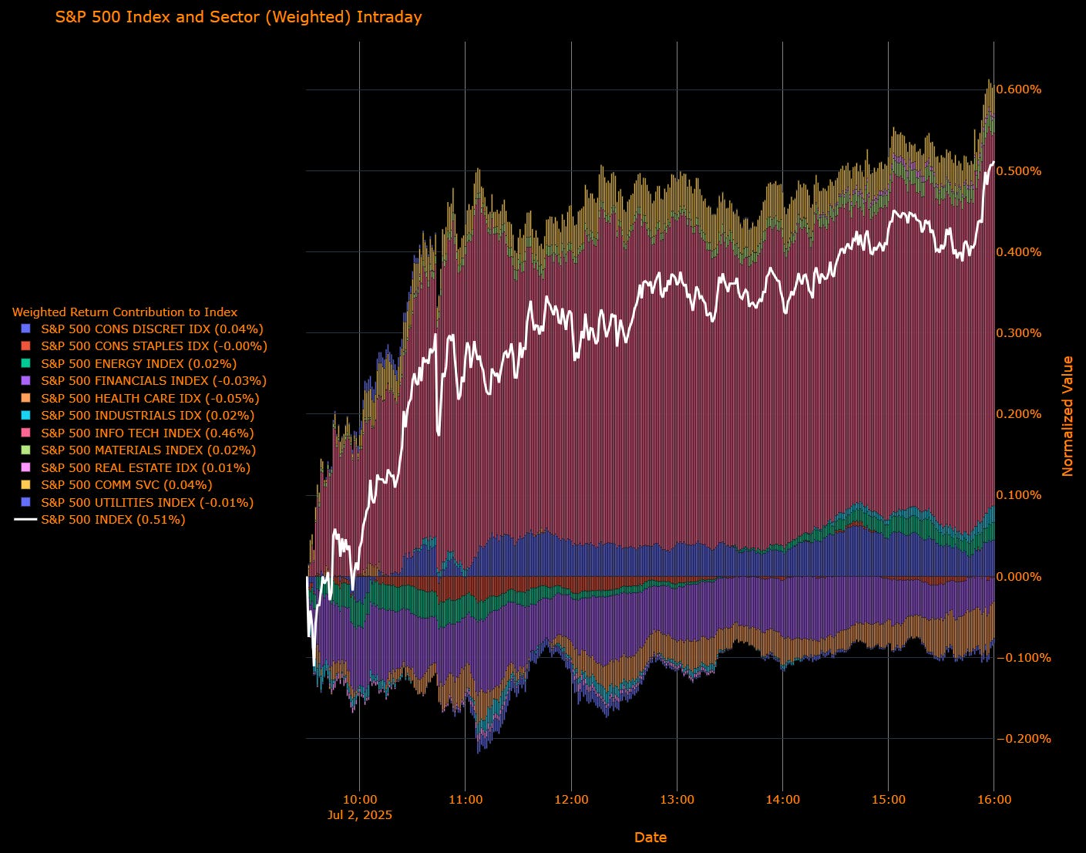The height and width of the screenshot is (853, 1086).
Task: Click the FINANCIALS INDEX purple legend swatch
Action: [25, 381]
